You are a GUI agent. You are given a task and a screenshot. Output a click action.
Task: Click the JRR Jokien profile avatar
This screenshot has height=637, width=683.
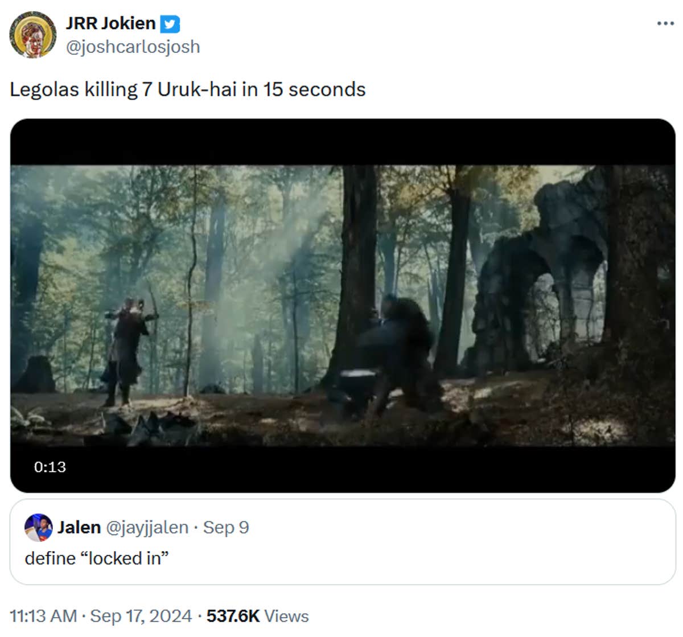click(33, 35)
